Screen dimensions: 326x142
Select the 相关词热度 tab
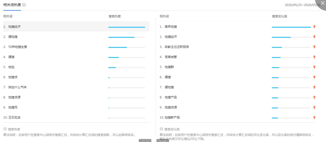[x=12, y=5]
